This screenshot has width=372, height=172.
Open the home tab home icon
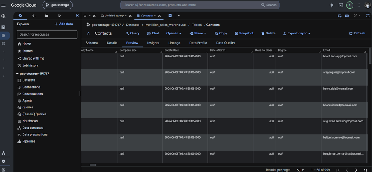click(x=85, y=16)
